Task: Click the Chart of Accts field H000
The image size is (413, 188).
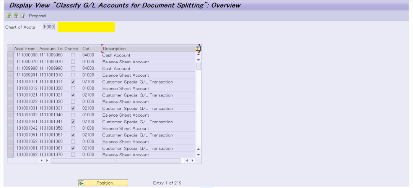Action: coord(49,27)
